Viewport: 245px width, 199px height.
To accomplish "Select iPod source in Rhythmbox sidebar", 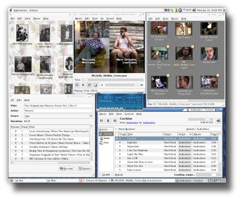I will 106,143.
